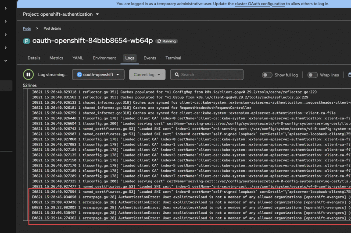This screenshot has width=351, height=233.
Task: Open the Project openshift-authentication selector
Action: [61, 14]
